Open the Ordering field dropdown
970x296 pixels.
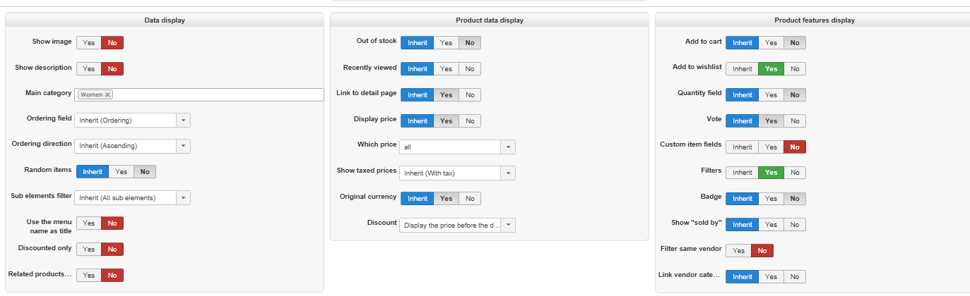[x=183, y=121]
